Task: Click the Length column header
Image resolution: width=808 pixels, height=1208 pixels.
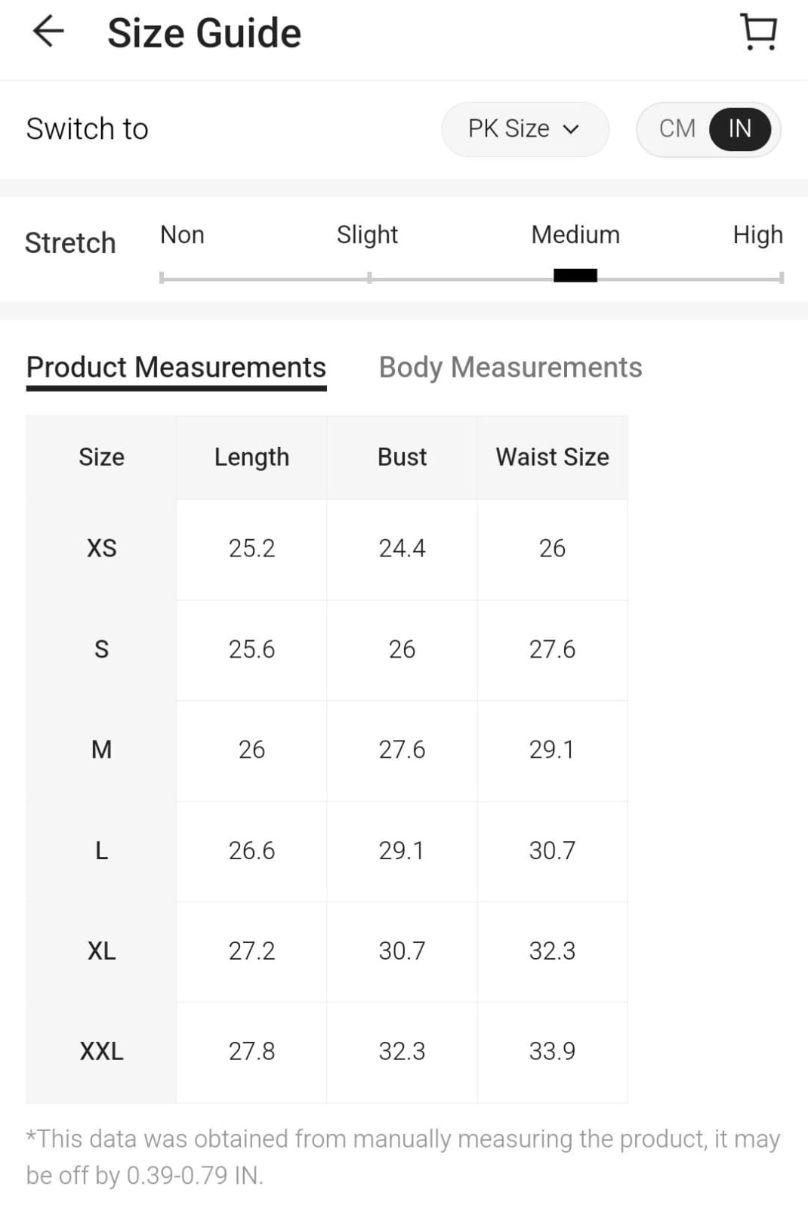Action: 251,458
